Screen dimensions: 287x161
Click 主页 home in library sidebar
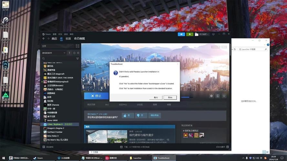[x=44, y=46]
